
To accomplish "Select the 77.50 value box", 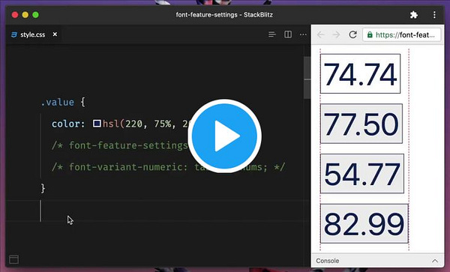I will coord(361,124).
